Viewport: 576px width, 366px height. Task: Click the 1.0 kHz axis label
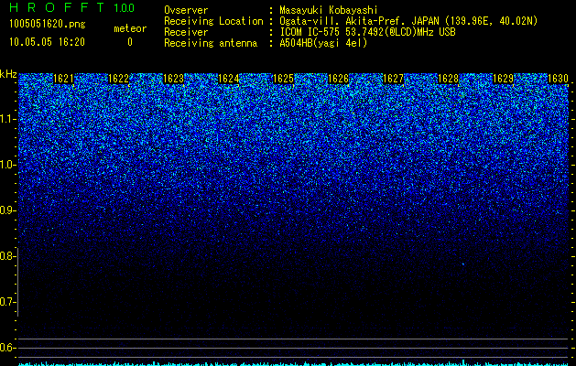[7, 165]
